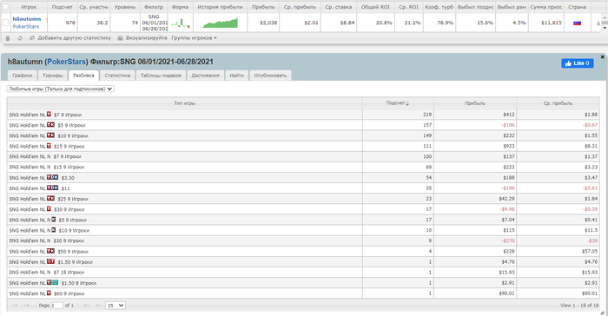The image size is (608, 316).
Task: Click the green profit history mini chart
Action: click(221, 23)
